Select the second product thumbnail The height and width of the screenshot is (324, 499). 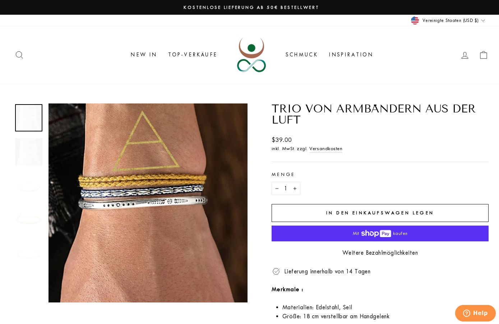click(x=29, y=152)
